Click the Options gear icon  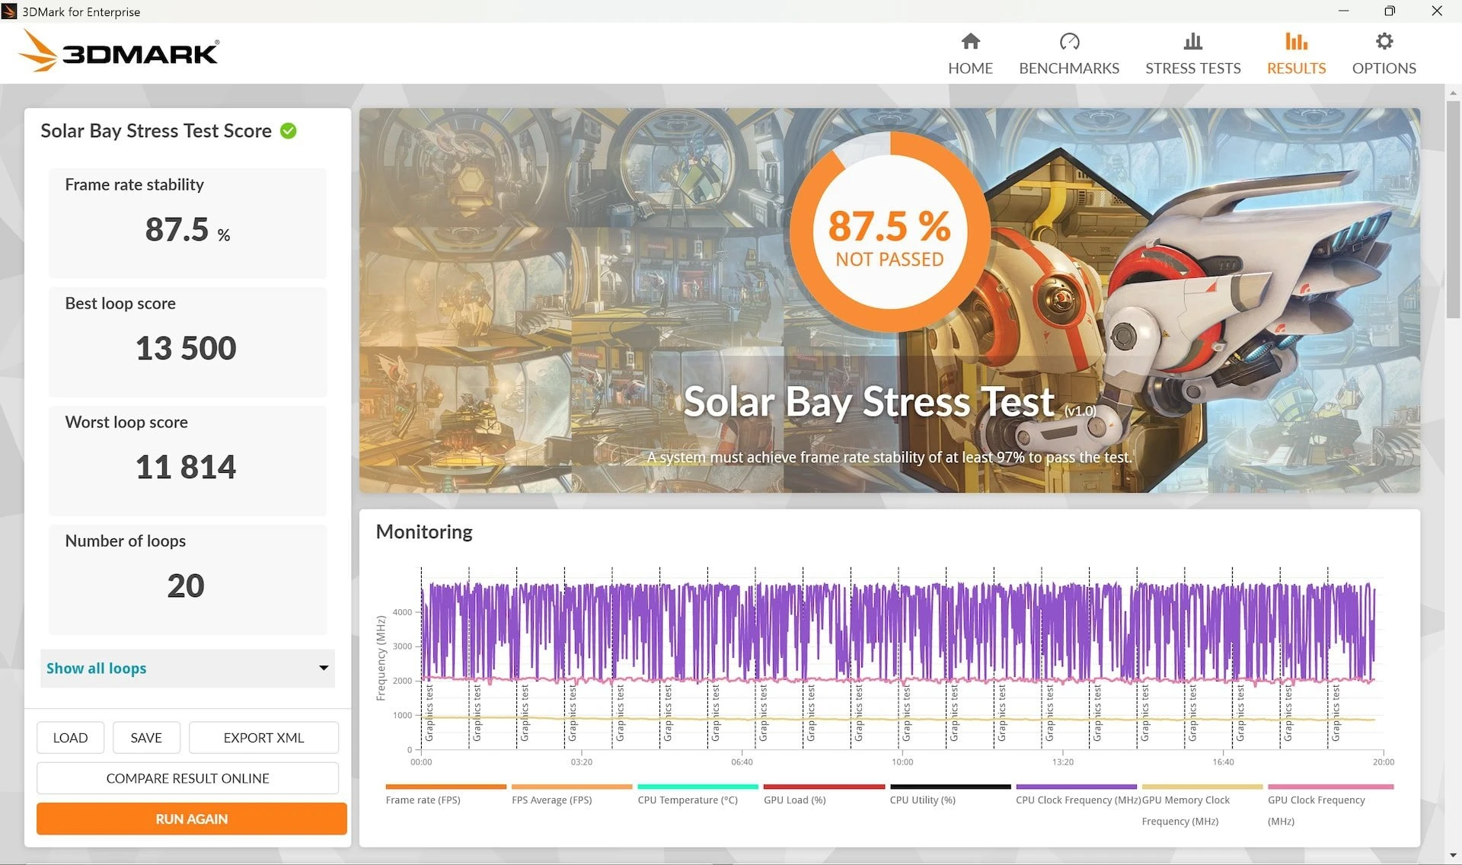1384,41
